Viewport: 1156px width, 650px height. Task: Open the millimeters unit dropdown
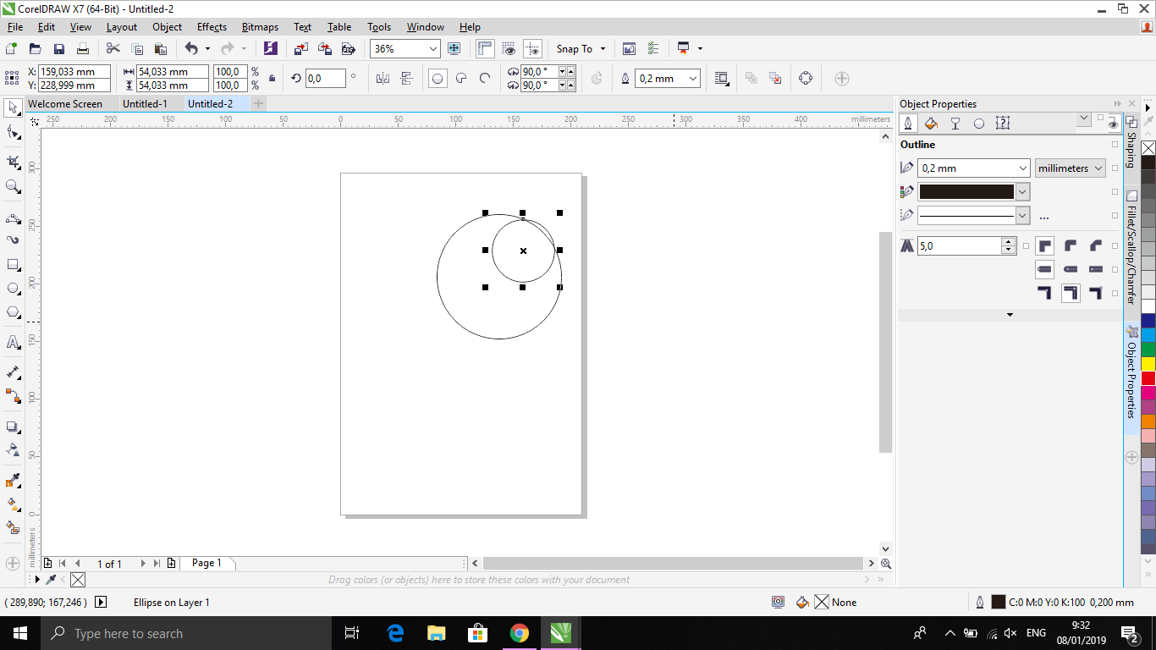pyautogui.click(x=1071, y=168)
